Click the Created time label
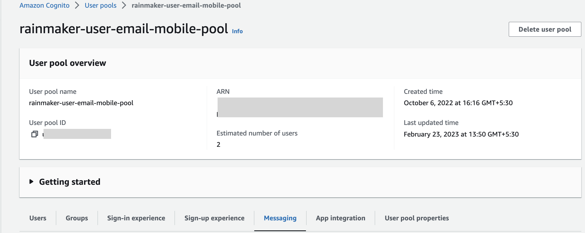585x233 pixels. coord(423,91)
